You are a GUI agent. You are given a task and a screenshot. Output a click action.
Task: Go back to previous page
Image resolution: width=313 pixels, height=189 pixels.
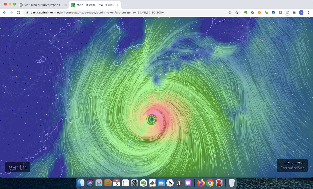click(4, 13)
